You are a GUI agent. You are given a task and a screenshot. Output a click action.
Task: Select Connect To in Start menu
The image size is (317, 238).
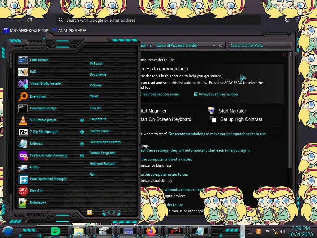coord(98,119)
